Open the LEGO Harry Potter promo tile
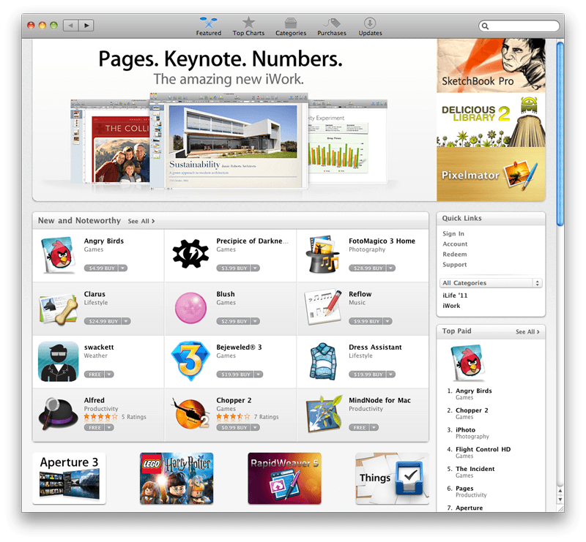Screen dimensions: 586x542 (177, 478)
